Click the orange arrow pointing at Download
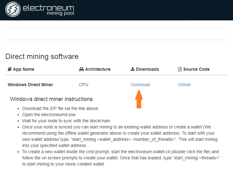The image size is (233, 176). [x=139, y=99]
